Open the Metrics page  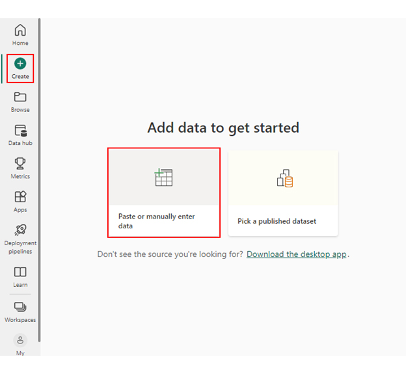point(20,168)
